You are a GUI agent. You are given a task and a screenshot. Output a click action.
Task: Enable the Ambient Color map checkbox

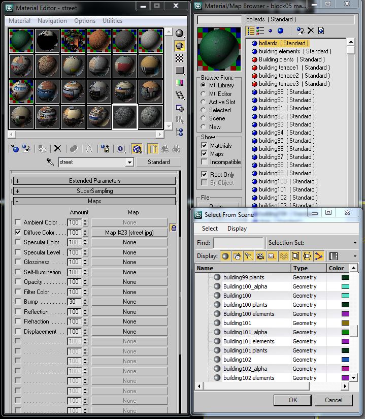click(x=18, y=222)
